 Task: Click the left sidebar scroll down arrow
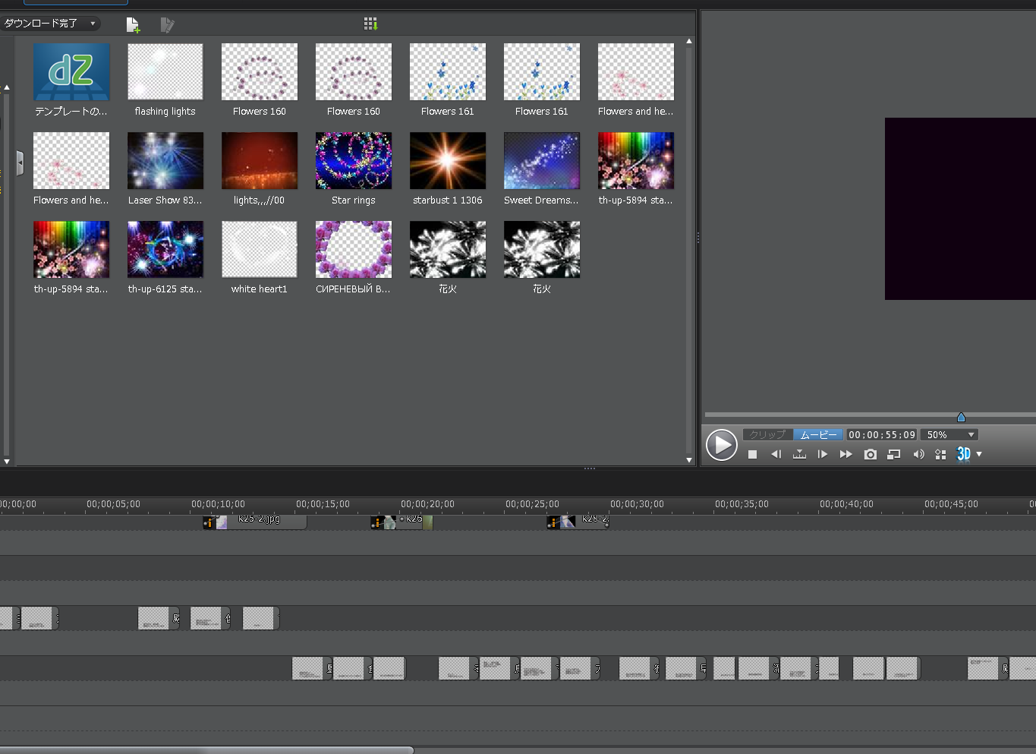click(x=7, y=461)
